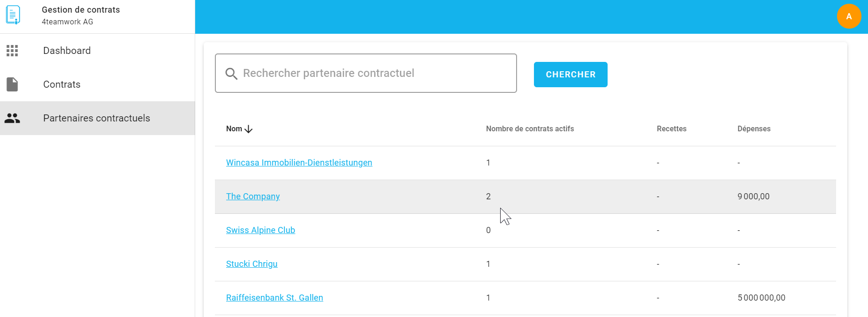This screenshot has width=868, height=317.
Task: Open The Company partner link
Action: click(x=253, y=196)
